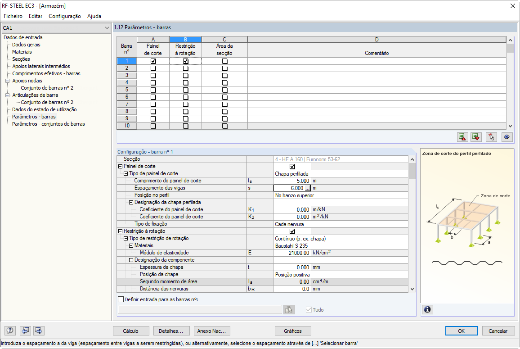Collapse Tipo de painel de corte group

click(x=126, y=174)
